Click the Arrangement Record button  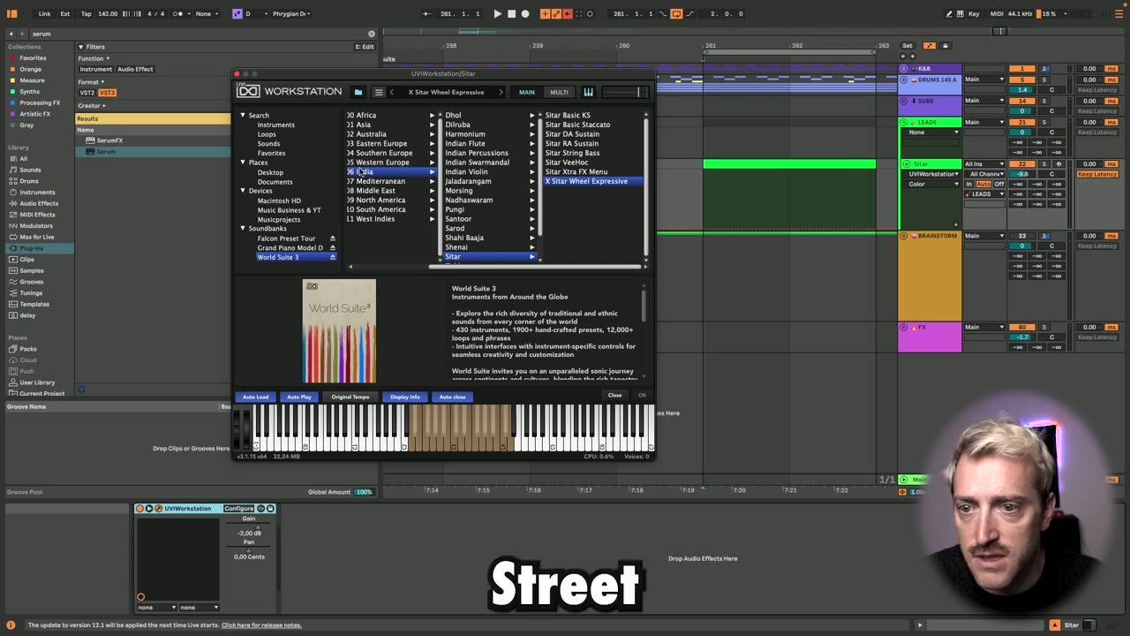pos(525,13)
